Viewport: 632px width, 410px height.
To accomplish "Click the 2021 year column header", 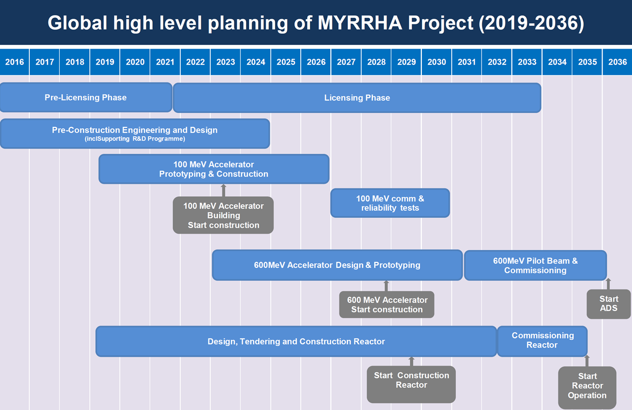I will [165, 62].
